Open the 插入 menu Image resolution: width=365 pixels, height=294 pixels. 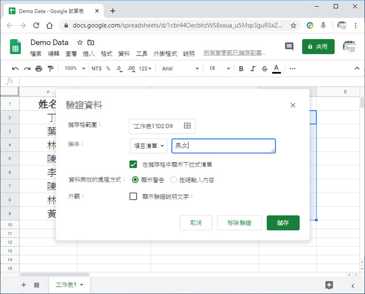89,53
